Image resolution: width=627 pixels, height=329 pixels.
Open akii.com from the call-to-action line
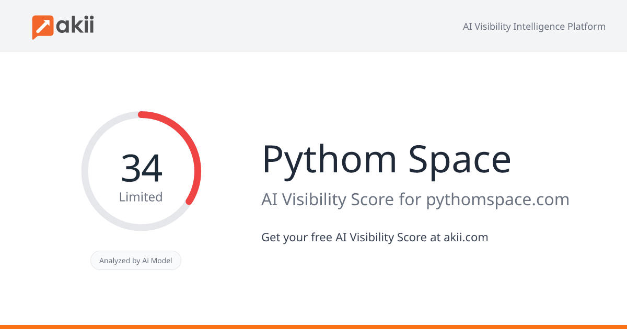(x=465, y=237)
